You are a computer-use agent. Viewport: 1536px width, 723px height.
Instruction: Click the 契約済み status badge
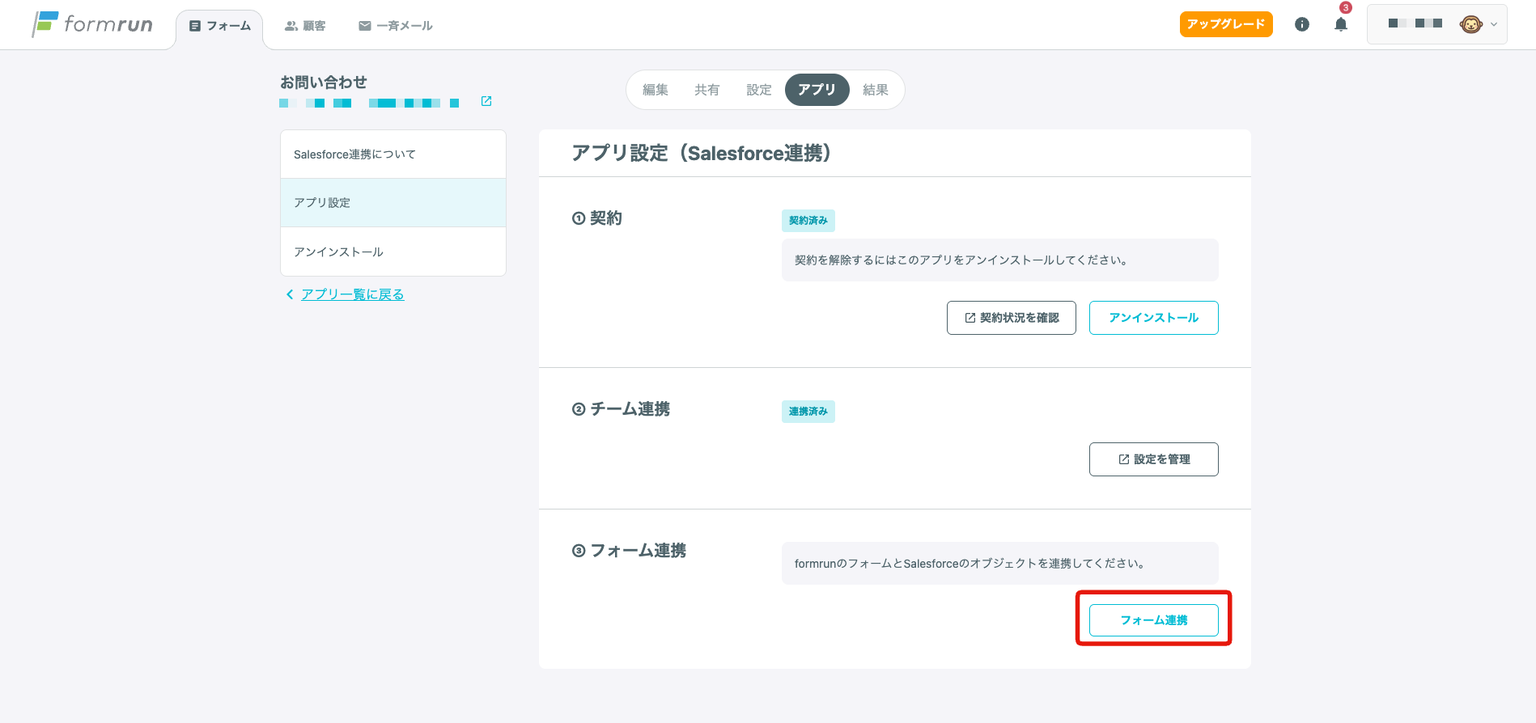coord(808,221)
